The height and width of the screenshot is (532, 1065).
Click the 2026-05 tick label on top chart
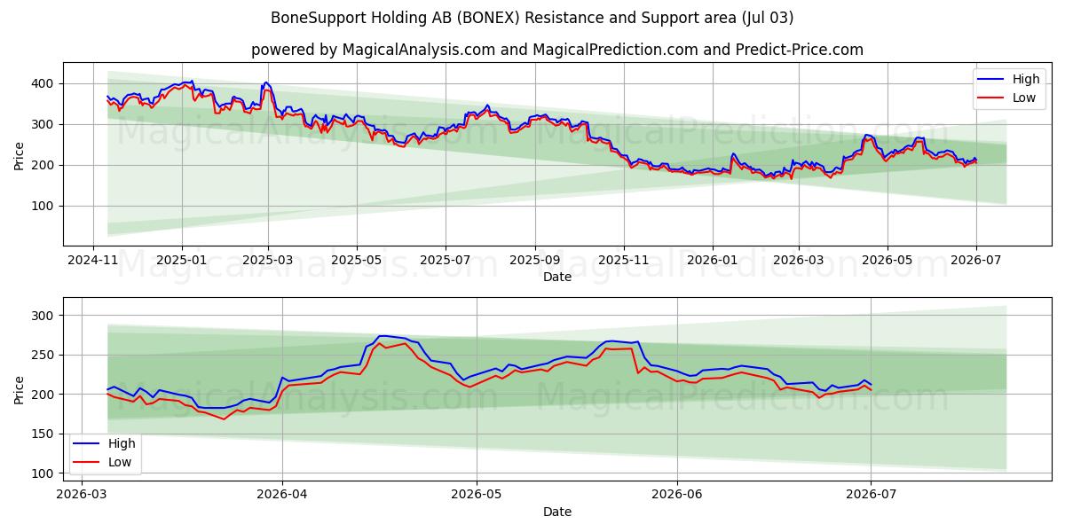(887, 262)
